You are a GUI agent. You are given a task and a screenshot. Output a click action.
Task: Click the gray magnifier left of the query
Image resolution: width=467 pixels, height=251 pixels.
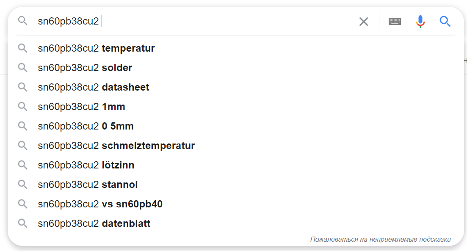[22, 21]
